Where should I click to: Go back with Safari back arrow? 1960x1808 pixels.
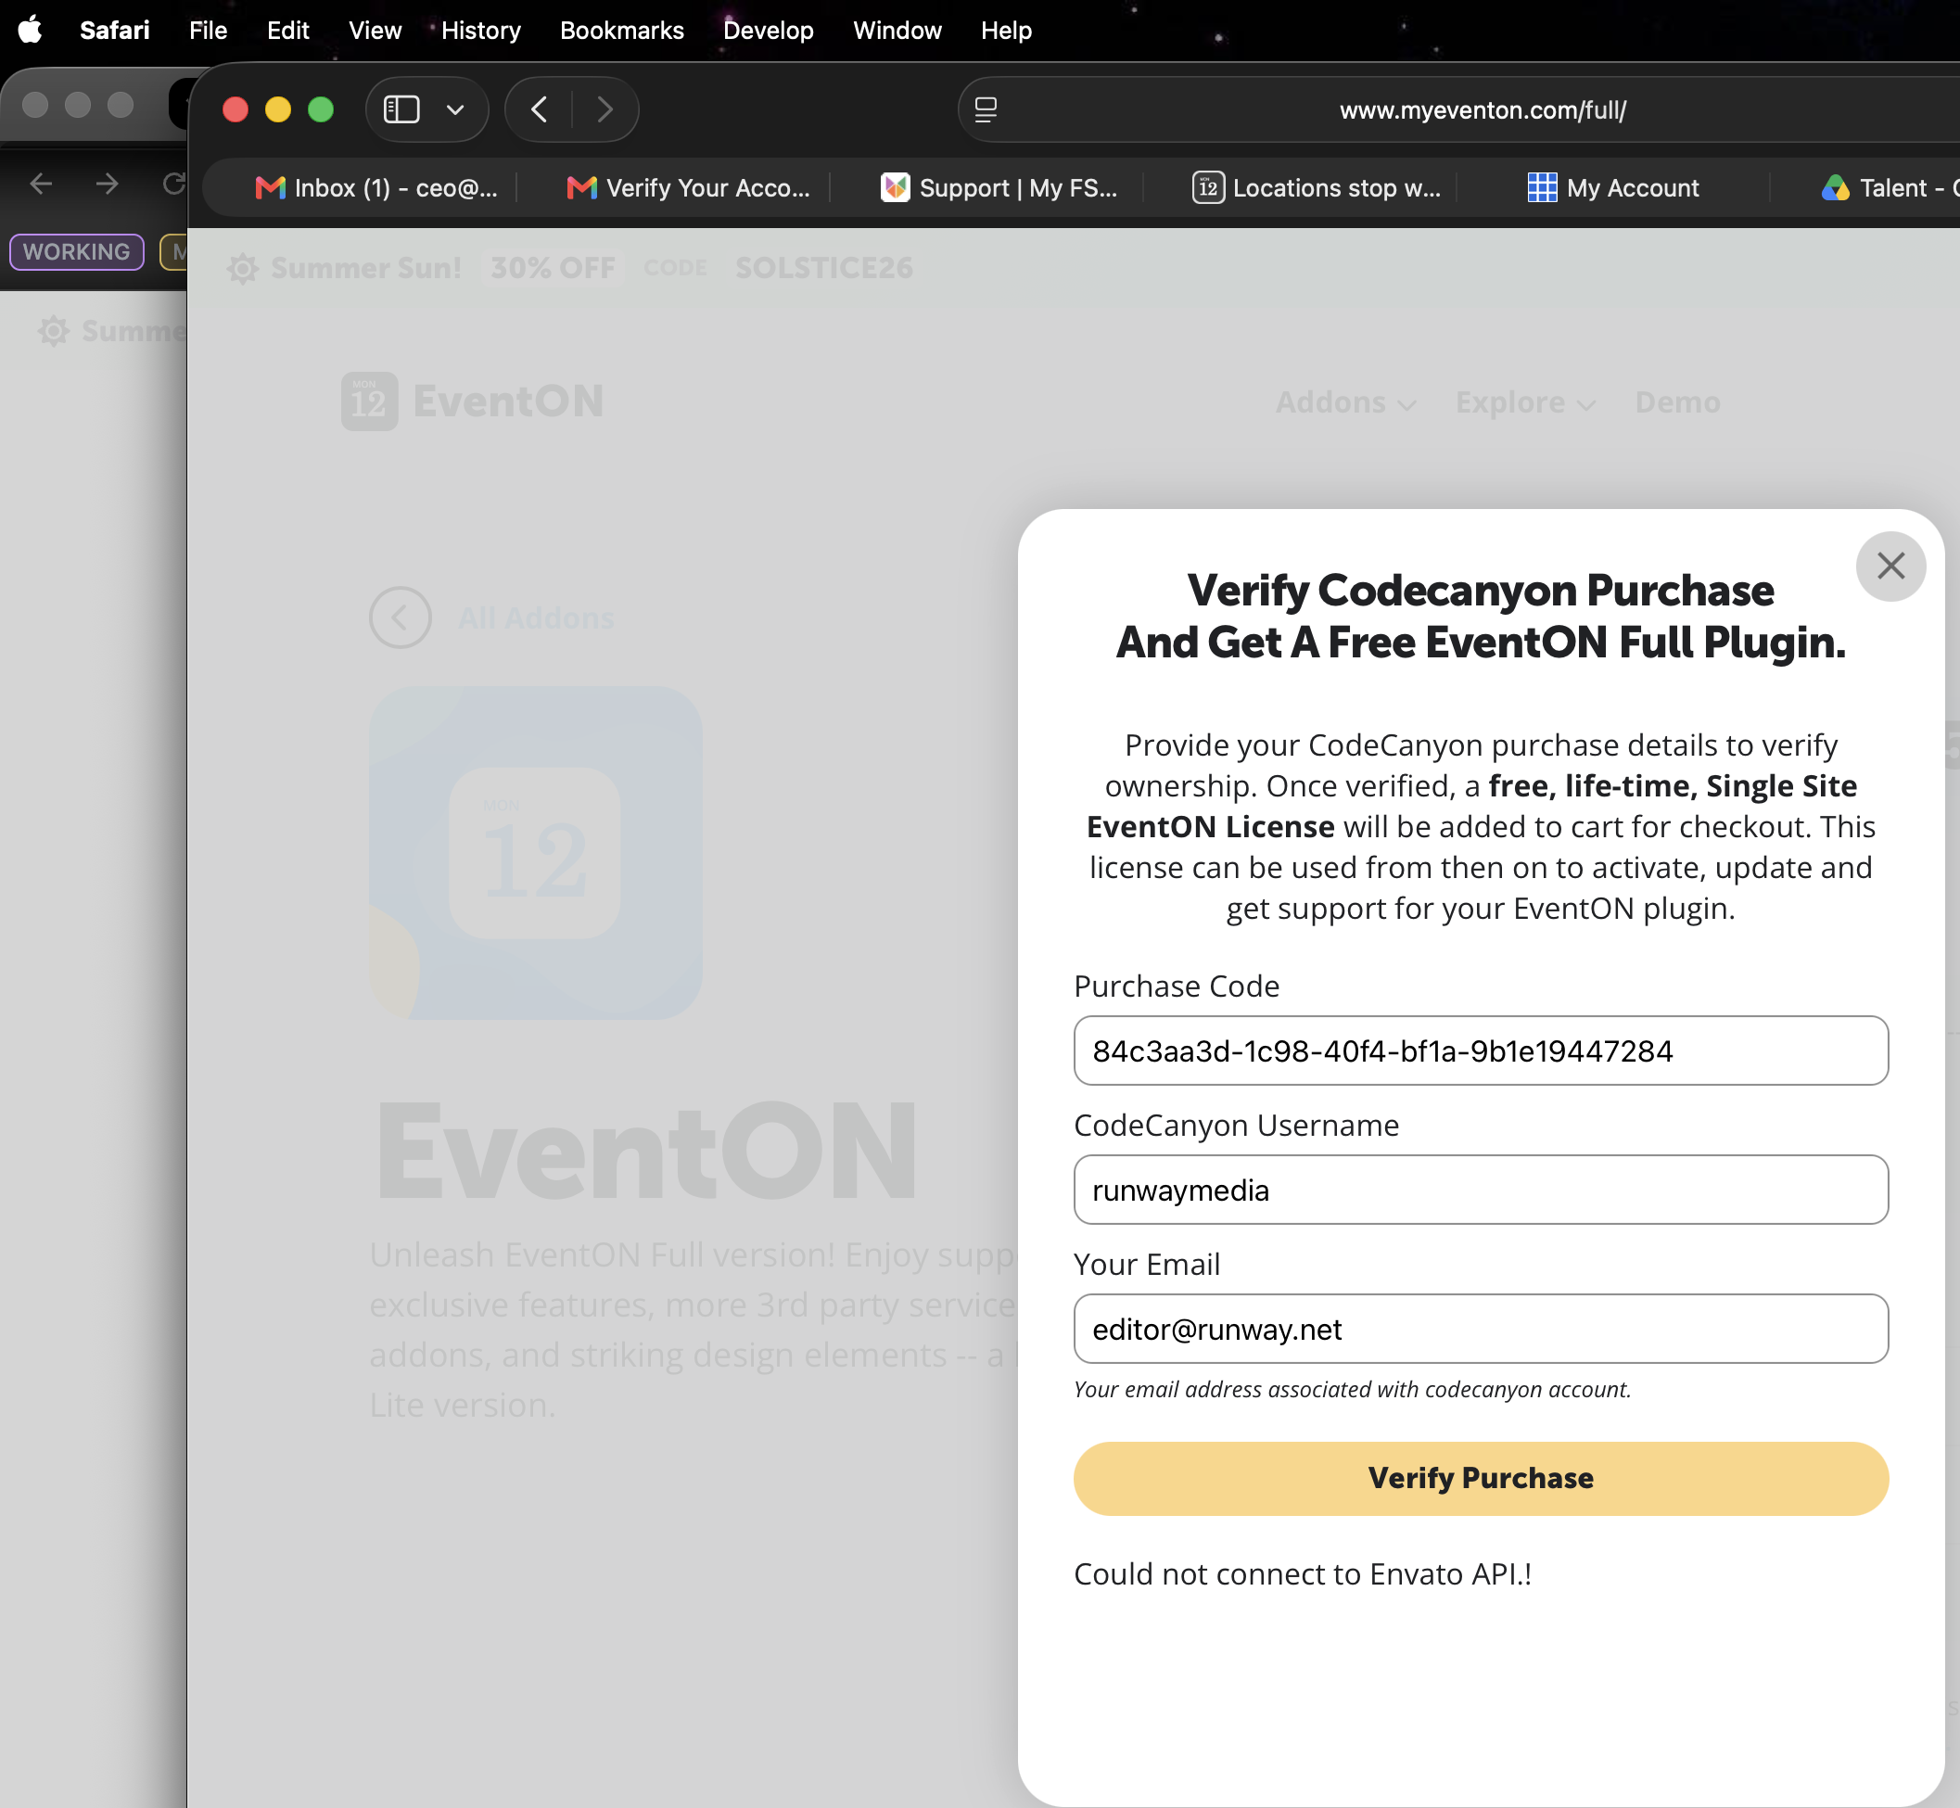click(x=540, y=109)
